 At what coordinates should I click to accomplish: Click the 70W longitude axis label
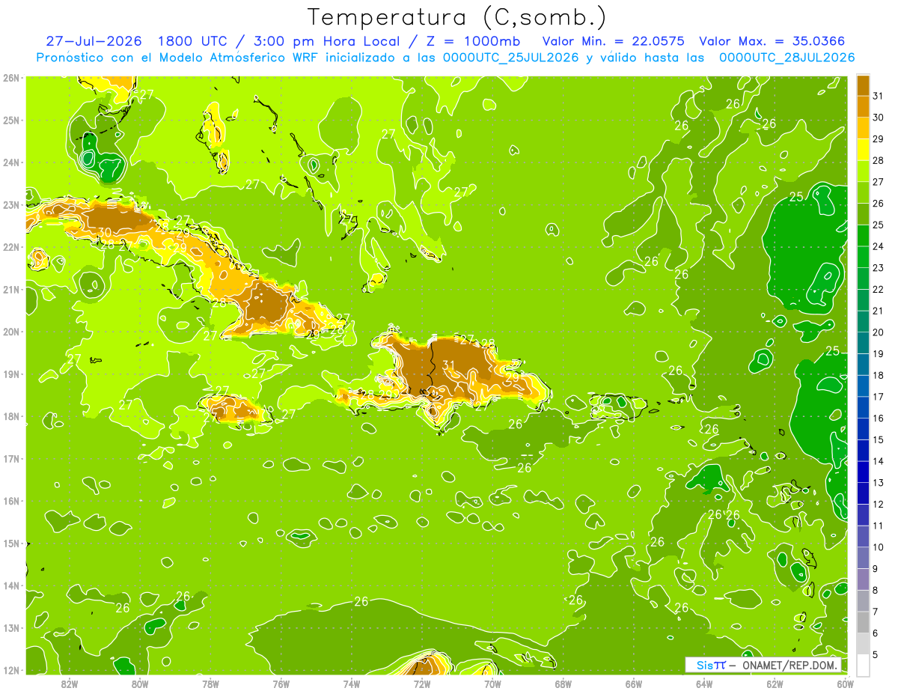[492, 684]
